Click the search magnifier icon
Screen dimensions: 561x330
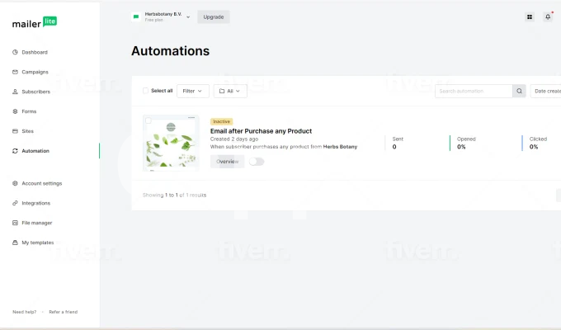(x=519, y=91)
